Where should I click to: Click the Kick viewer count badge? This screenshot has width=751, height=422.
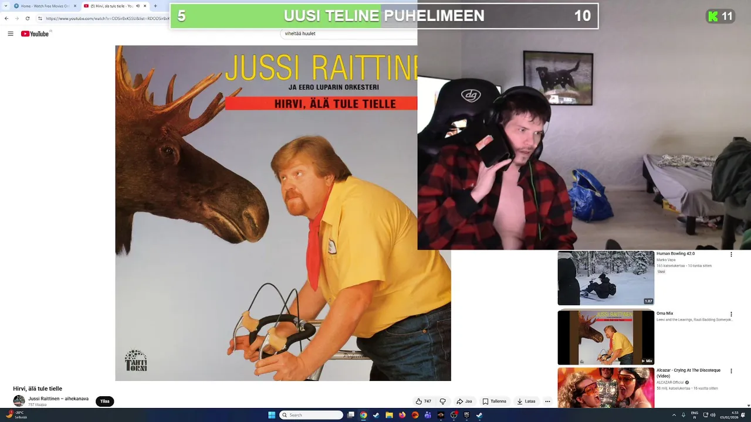coord(720,16)
